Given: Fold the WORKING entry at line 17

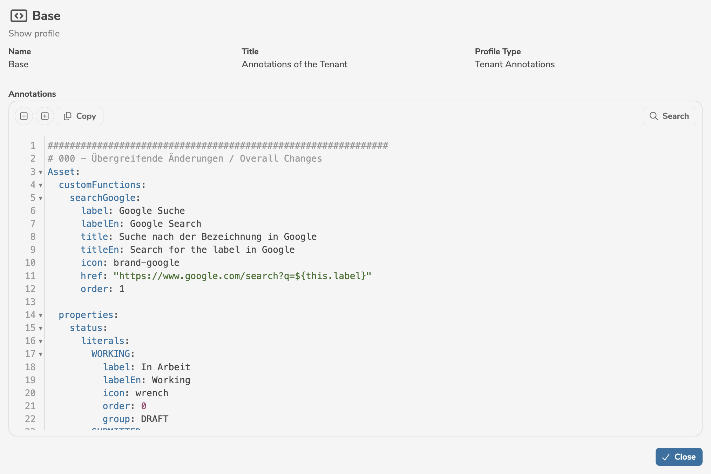Looking at the screenshot, I should (41, 354).
